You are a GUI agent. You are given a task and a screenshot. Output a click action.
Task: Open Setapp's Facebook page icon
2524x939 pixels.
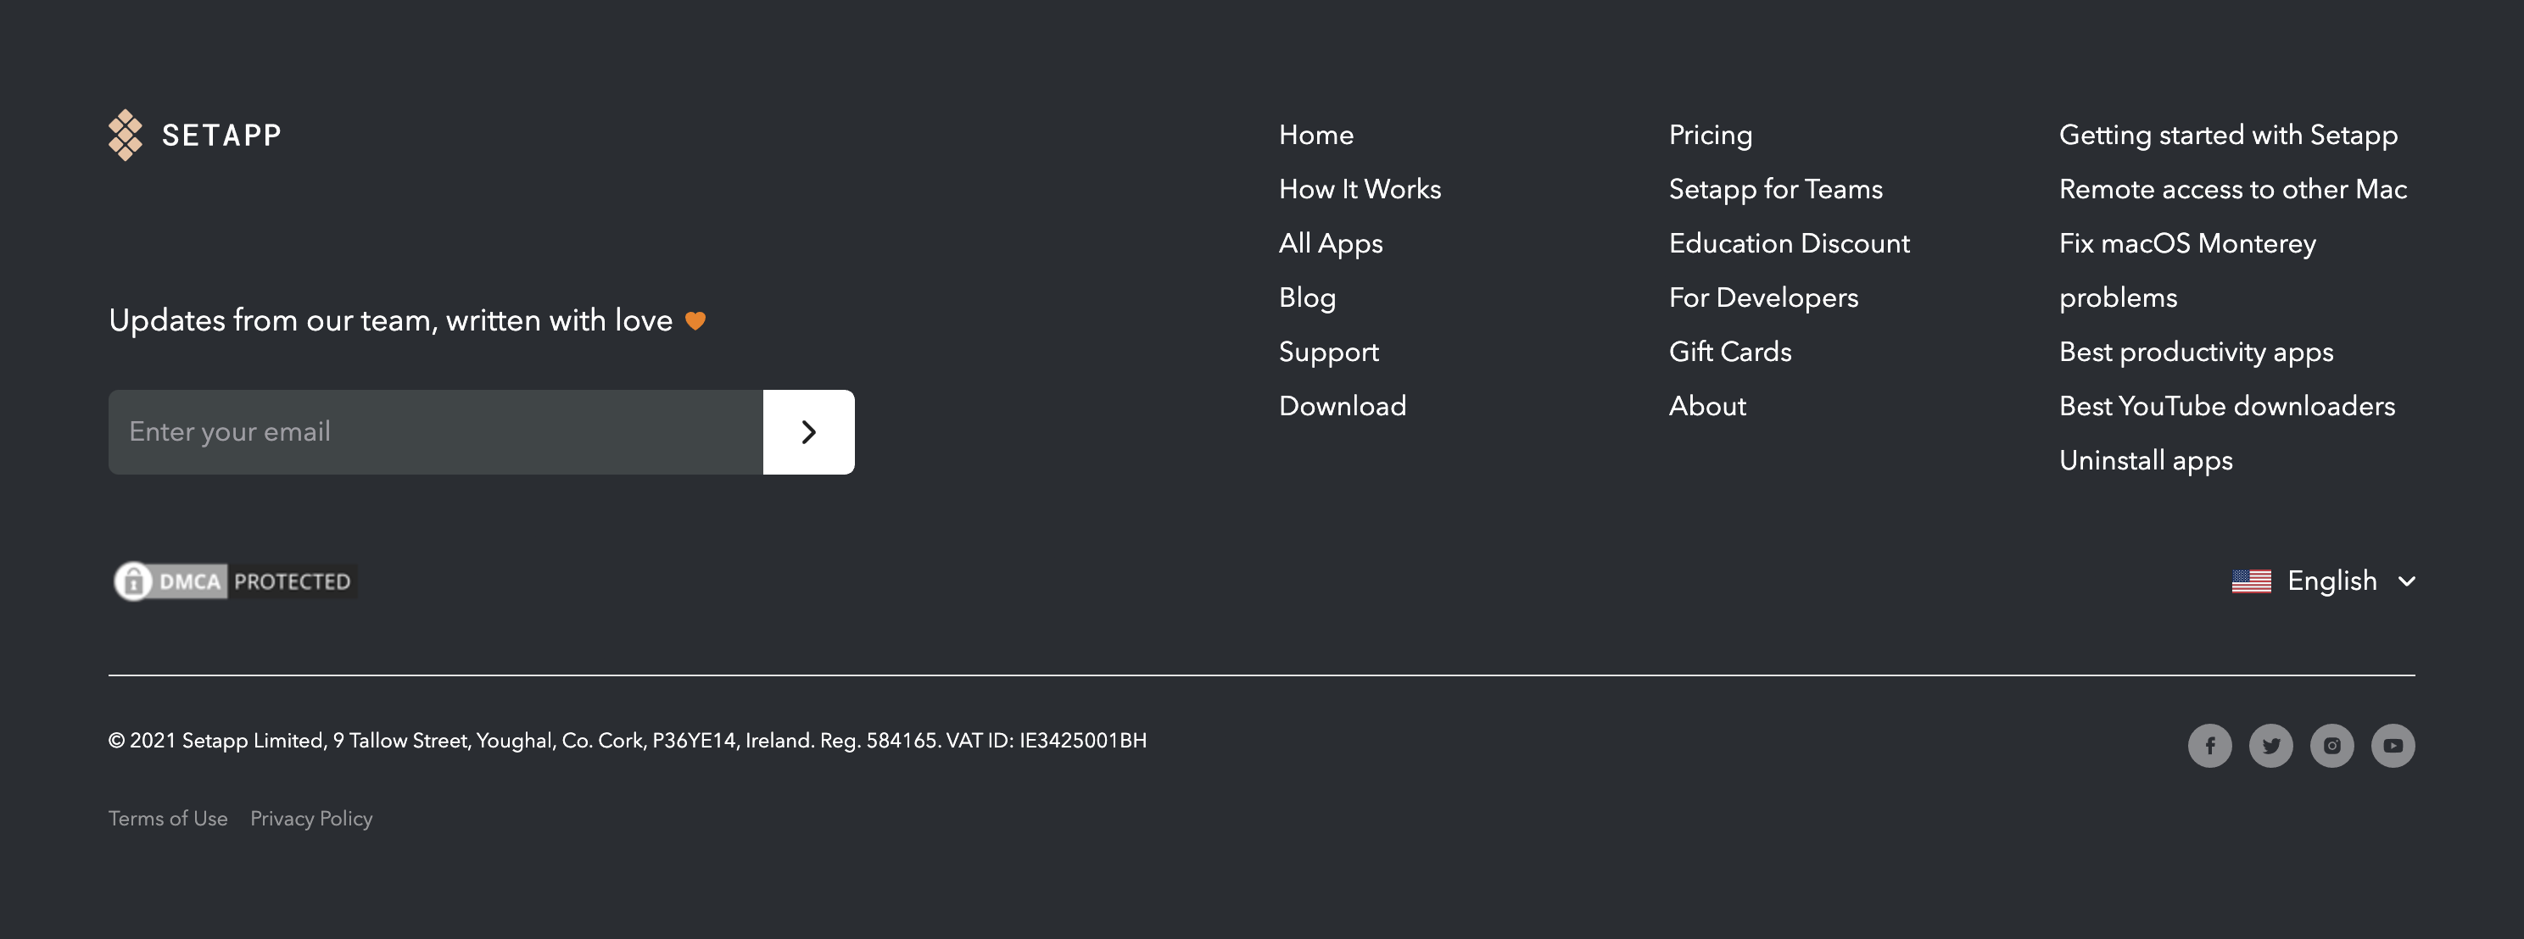(x=2209, y=745)
